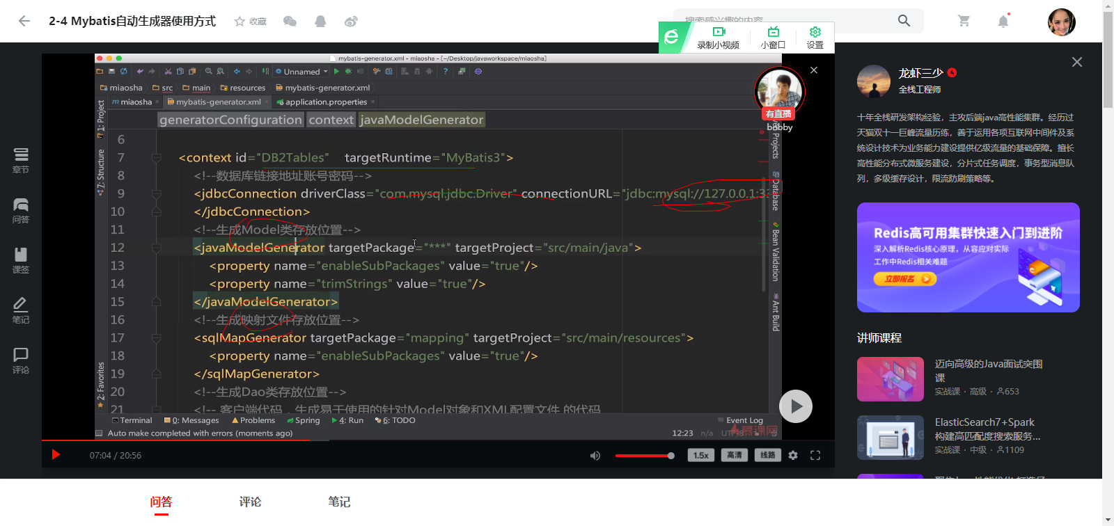Open the 高清 video quality menu
Viewport: 1114px width, 526px height.
[735, 455]
